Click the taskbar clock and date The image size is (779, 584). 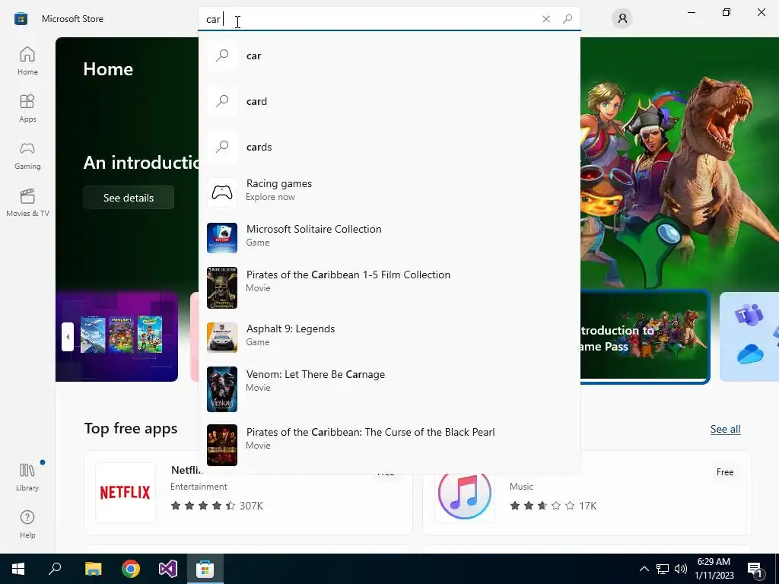[714, 569]
